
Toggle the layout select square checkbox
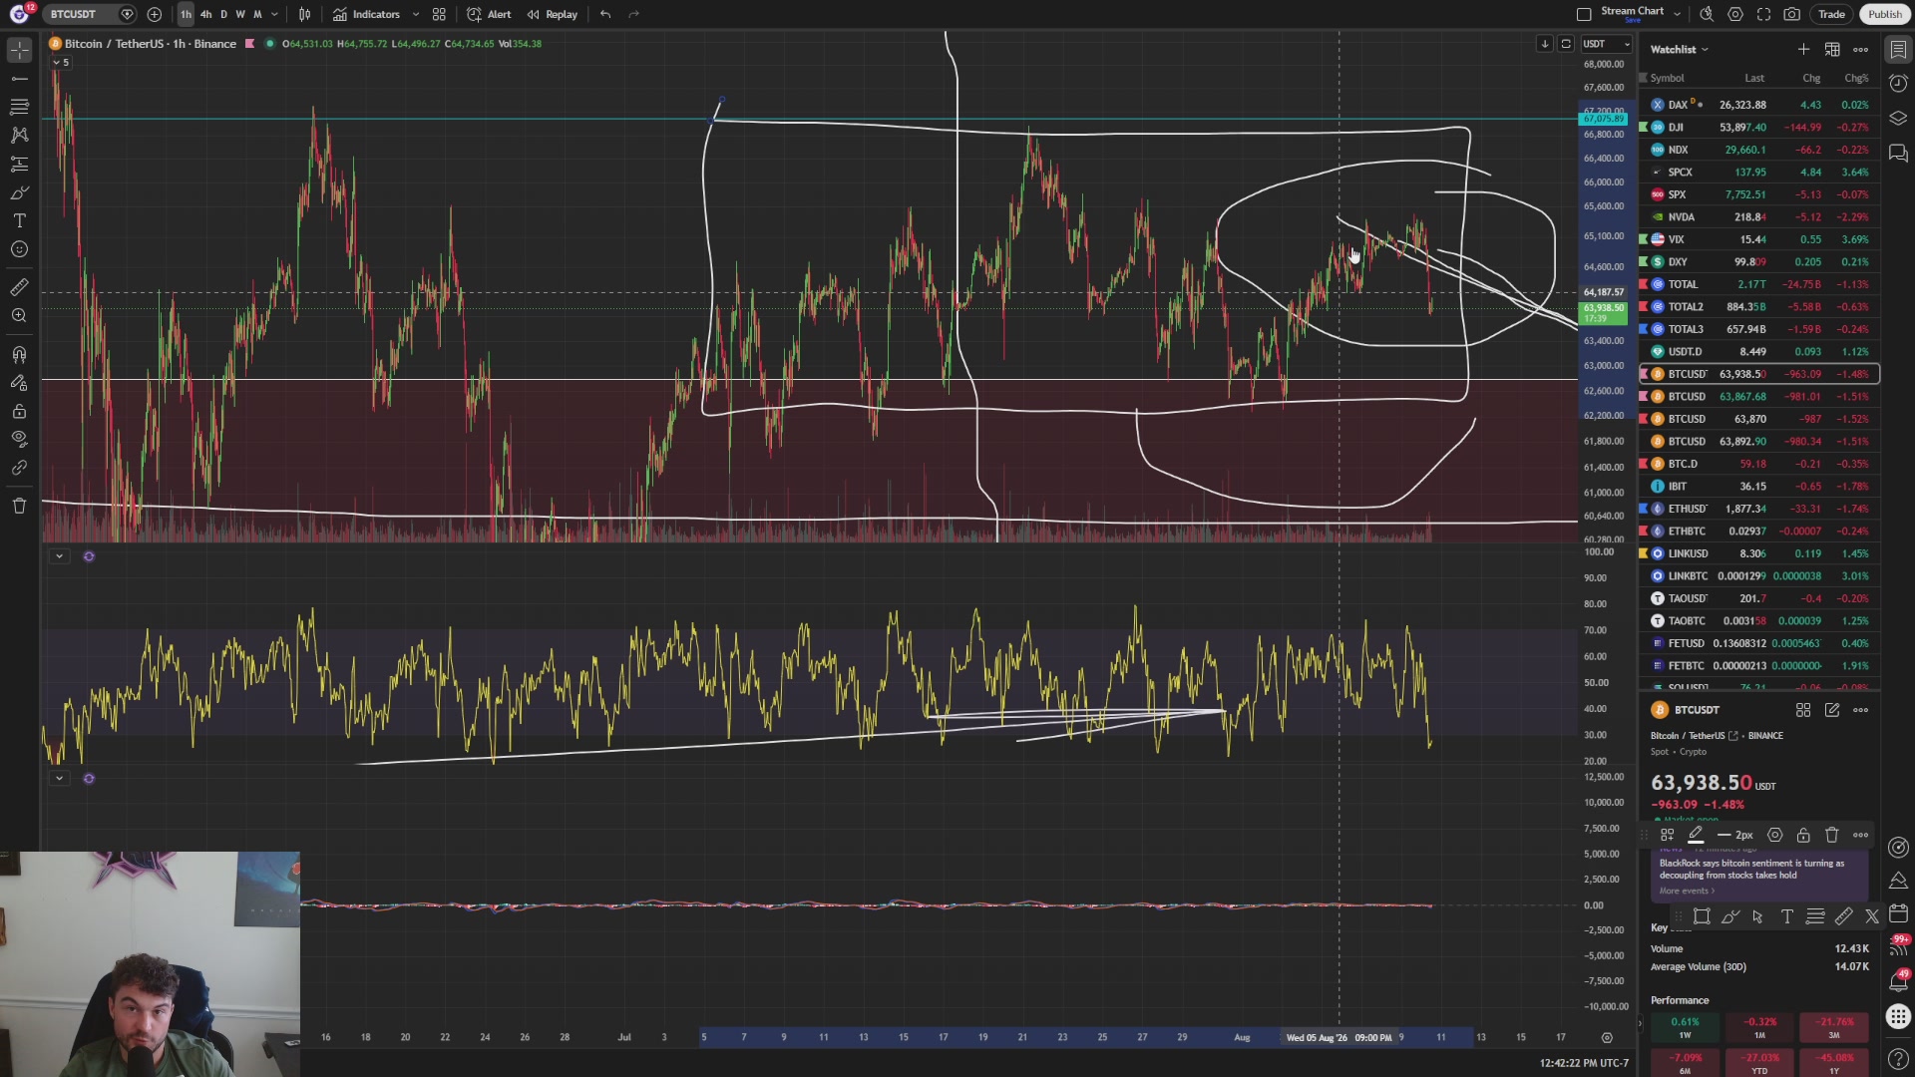pyautogui.click(x=1584, y=14)
